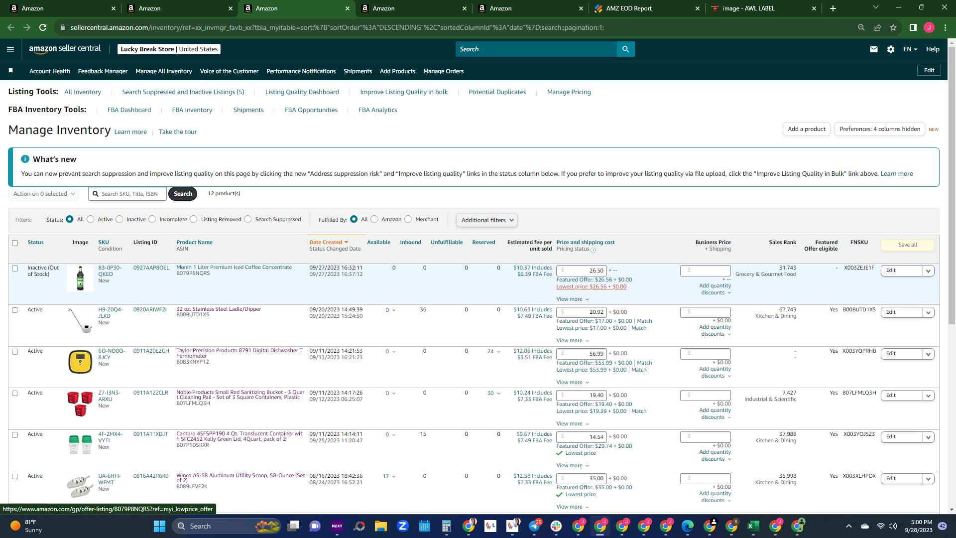Select the Taylor Digital Dishwasher Thermometer row checkbox
This screenshot has width=956, height=538.
[x=15, y=352]
